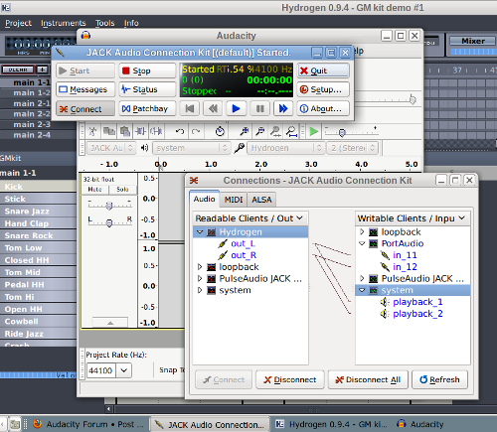Expand system in Readable Clients
497x432 pixels.
[x=200, y=290]
